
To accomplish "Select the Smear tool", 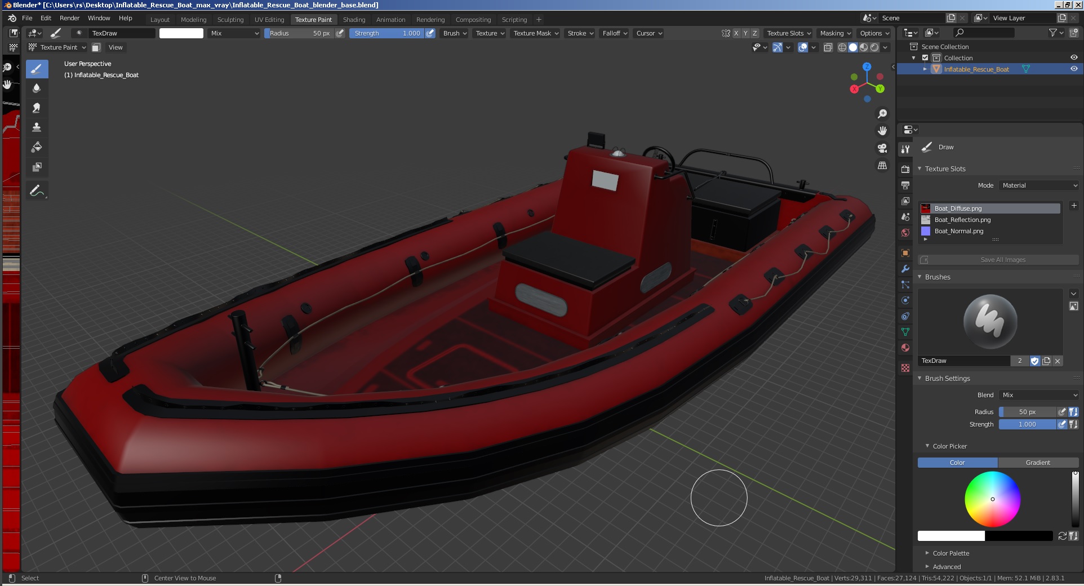I will click(37, 108).
